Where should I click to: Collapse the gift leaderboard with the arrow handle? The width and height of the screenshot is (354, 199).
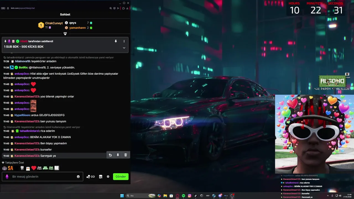[65, 33]
